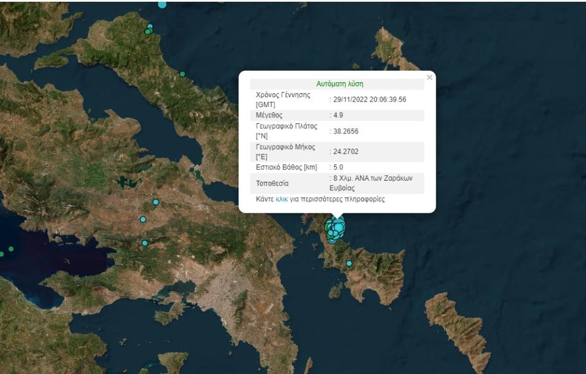586x374 pixels.
Task: Select the green marker just below the northern cyan marker
Action: (x=147, y=31)
